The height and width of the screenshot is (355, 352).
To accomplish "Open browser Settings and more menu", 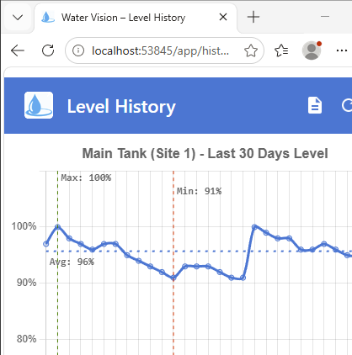I will pyautogui.click(x=342, y=50).
